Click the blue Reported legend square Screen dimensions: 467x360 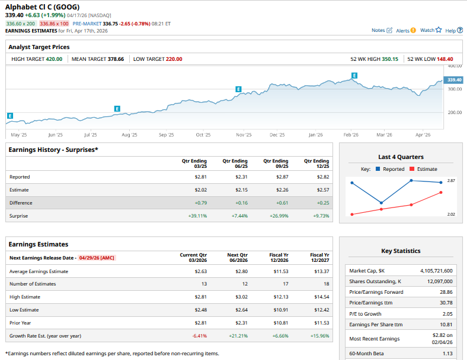[378, 169]
